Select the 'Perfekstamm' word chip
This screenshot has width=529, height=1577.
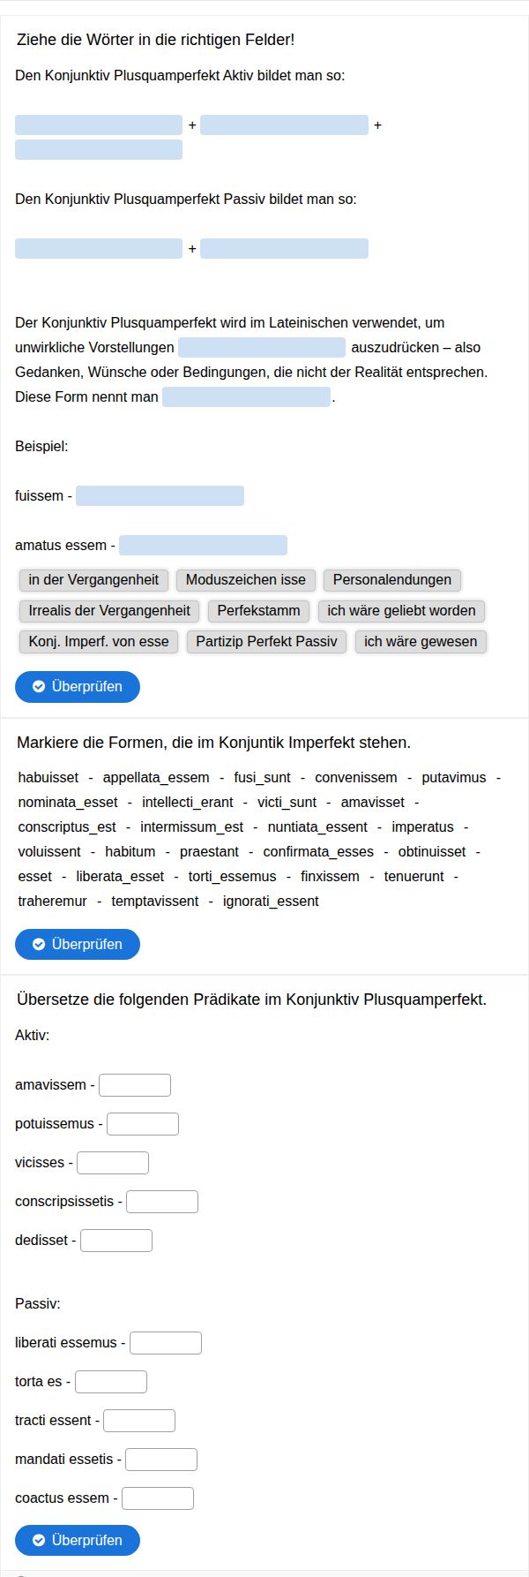tap(259, 611)
